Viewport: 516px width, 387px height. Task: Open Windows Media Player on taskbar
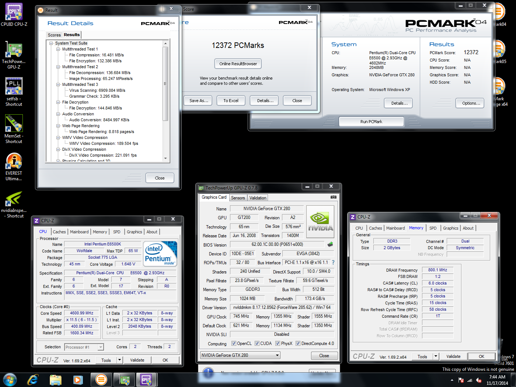click(78, 380)
